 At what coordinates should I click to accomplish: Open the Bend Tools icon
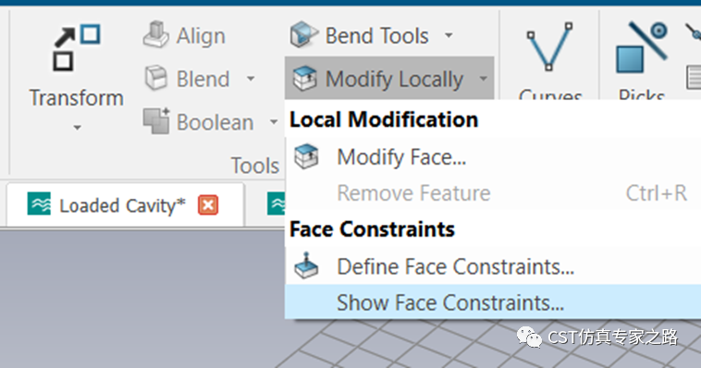pyautogui.click(x=303, y=34)
